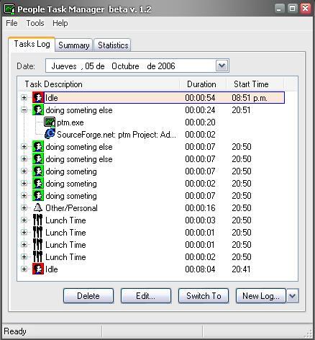Image resolution: width=315 pixels, height=340 pixels.
Task: Expand the Other/Personal task entry
Action: (24, 208)
